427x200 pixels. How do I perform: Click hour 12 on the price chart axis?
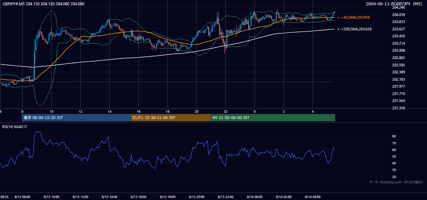click(x=80, y=111)
